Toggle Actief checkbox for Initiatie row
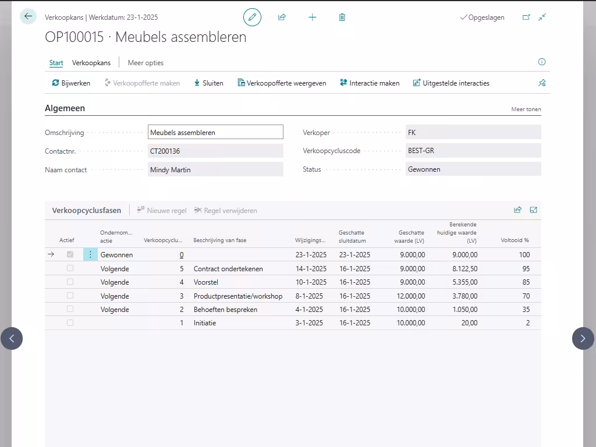This screenshot has width=596, height=447. point(70,322)
